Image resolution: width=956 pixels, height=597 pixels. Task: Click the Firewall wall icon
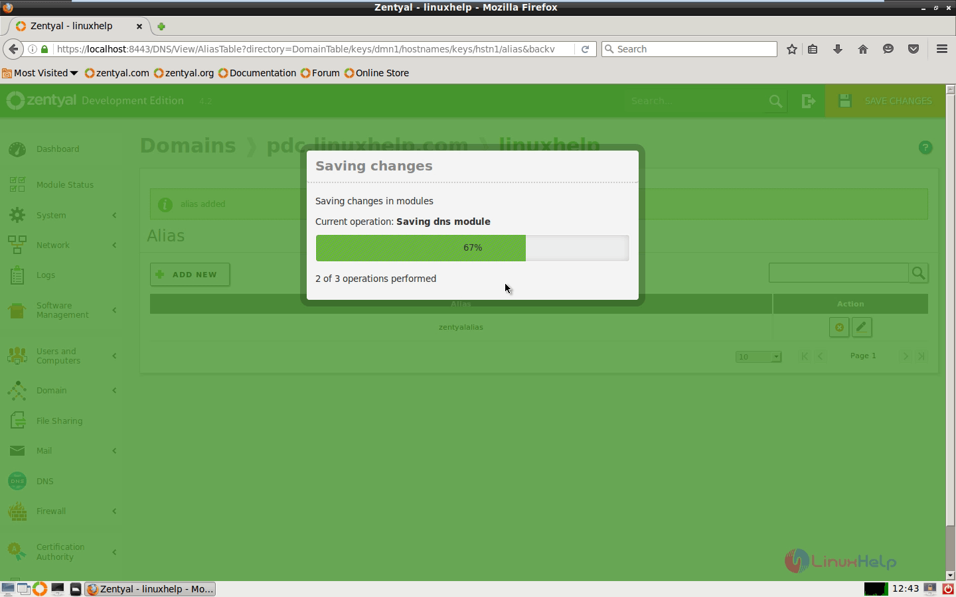pyautogui.click(x=17, y=511)
